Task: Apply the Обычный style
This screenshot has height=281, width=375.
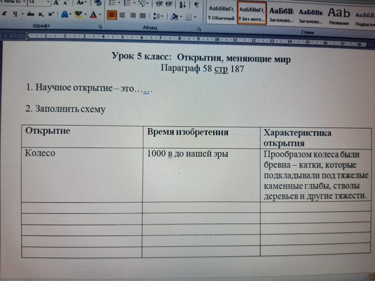Action: click(221, 13)
